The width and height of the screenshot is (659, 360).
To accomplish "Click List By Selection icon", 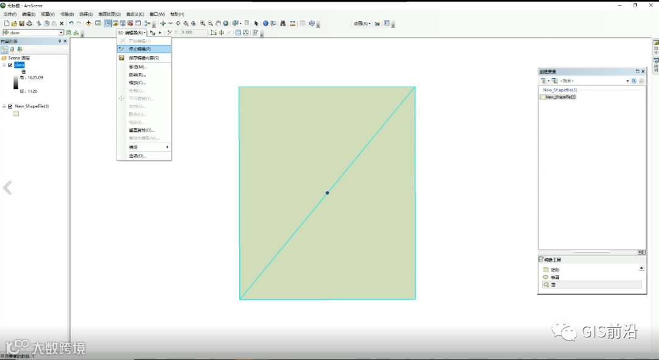I will click(20, 49).
